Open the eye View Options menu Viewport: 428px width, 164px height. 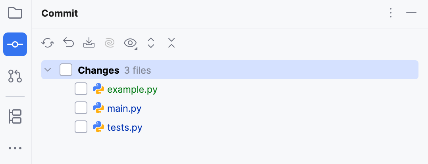pyautogui.click(x=131, y=43)
